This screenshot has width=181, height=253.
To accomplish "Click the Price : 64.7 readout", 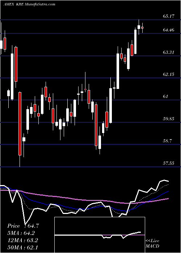I will [x=23, y=226].
